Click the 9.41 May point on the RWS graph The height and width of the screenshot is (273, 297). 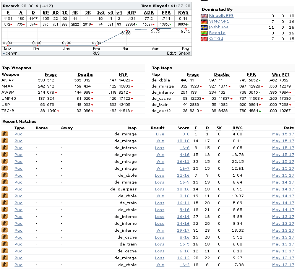coord(186,29)
